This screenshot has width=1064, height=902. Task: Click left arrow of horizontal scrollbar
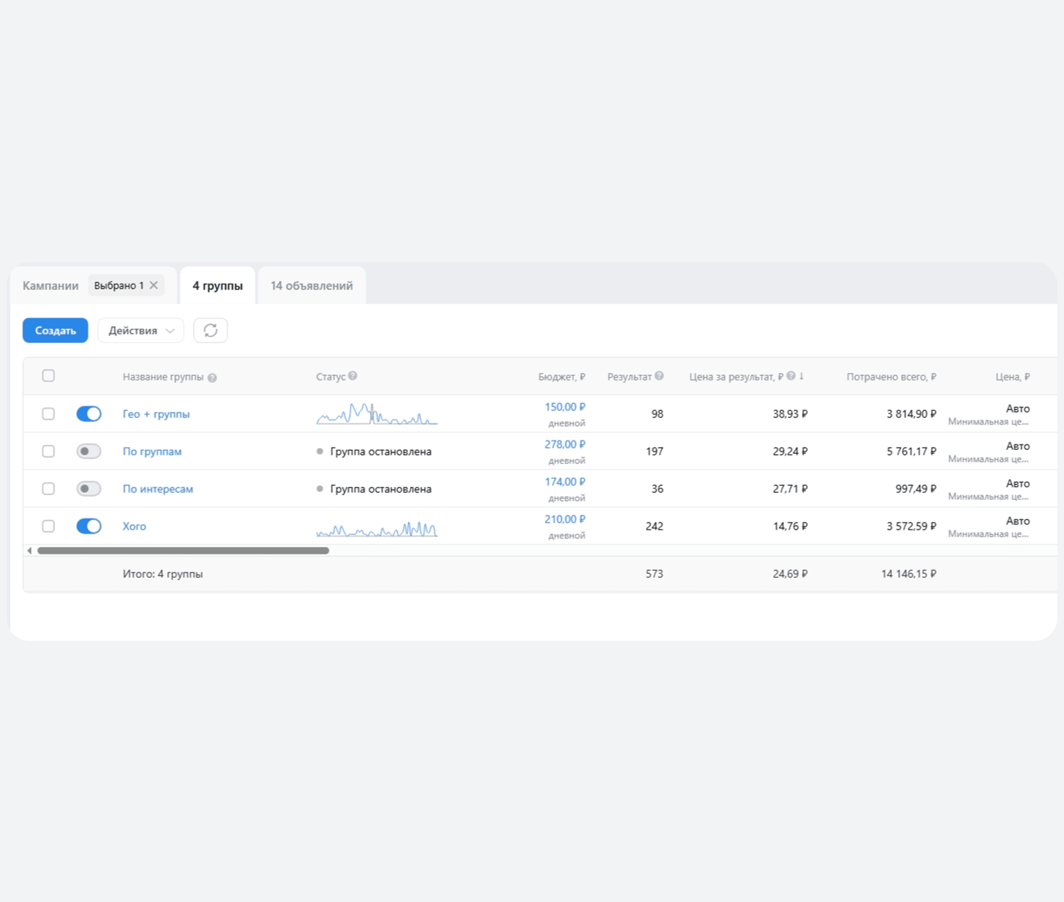[30, 551]
